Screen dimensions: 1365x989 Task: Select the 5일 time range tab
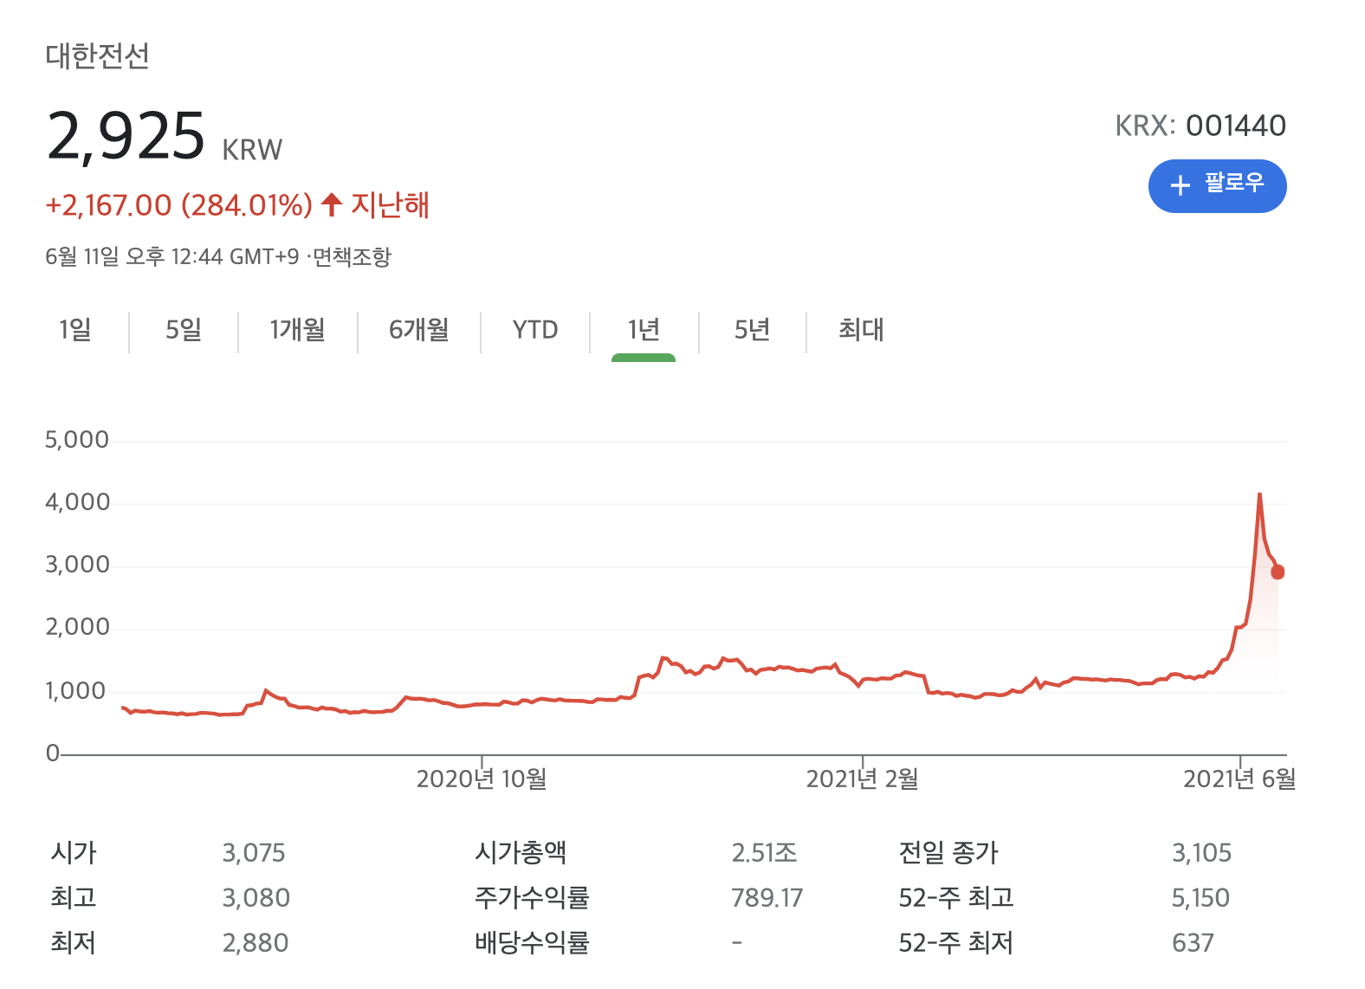(x=184, y=330)
